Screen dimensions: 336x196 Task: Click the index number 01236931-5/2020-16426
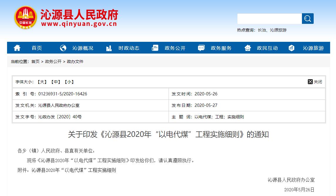63,94
